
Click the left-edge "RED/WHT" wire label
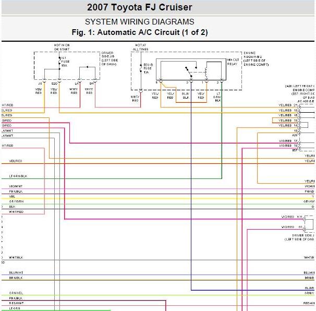(x=16, y=303)
